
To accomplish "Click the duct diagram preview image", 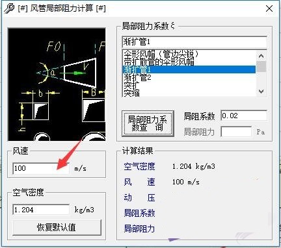I will (x=57, y=84).
